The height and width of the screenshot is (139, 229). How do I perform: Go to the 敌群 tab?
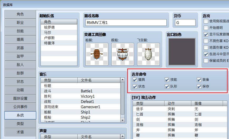tap(20, 73)
